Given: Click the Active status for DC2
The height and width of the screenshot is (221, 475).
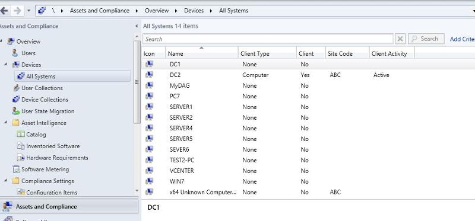Looking at the screenshot, I should (x=381, y=75).
